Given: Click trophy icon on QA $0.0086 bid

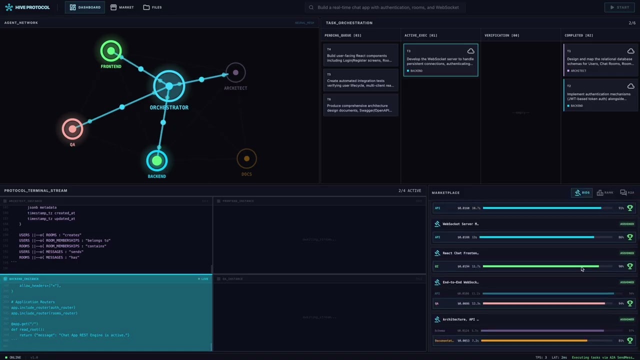Looking at the screenshot, I should [630, 303].
